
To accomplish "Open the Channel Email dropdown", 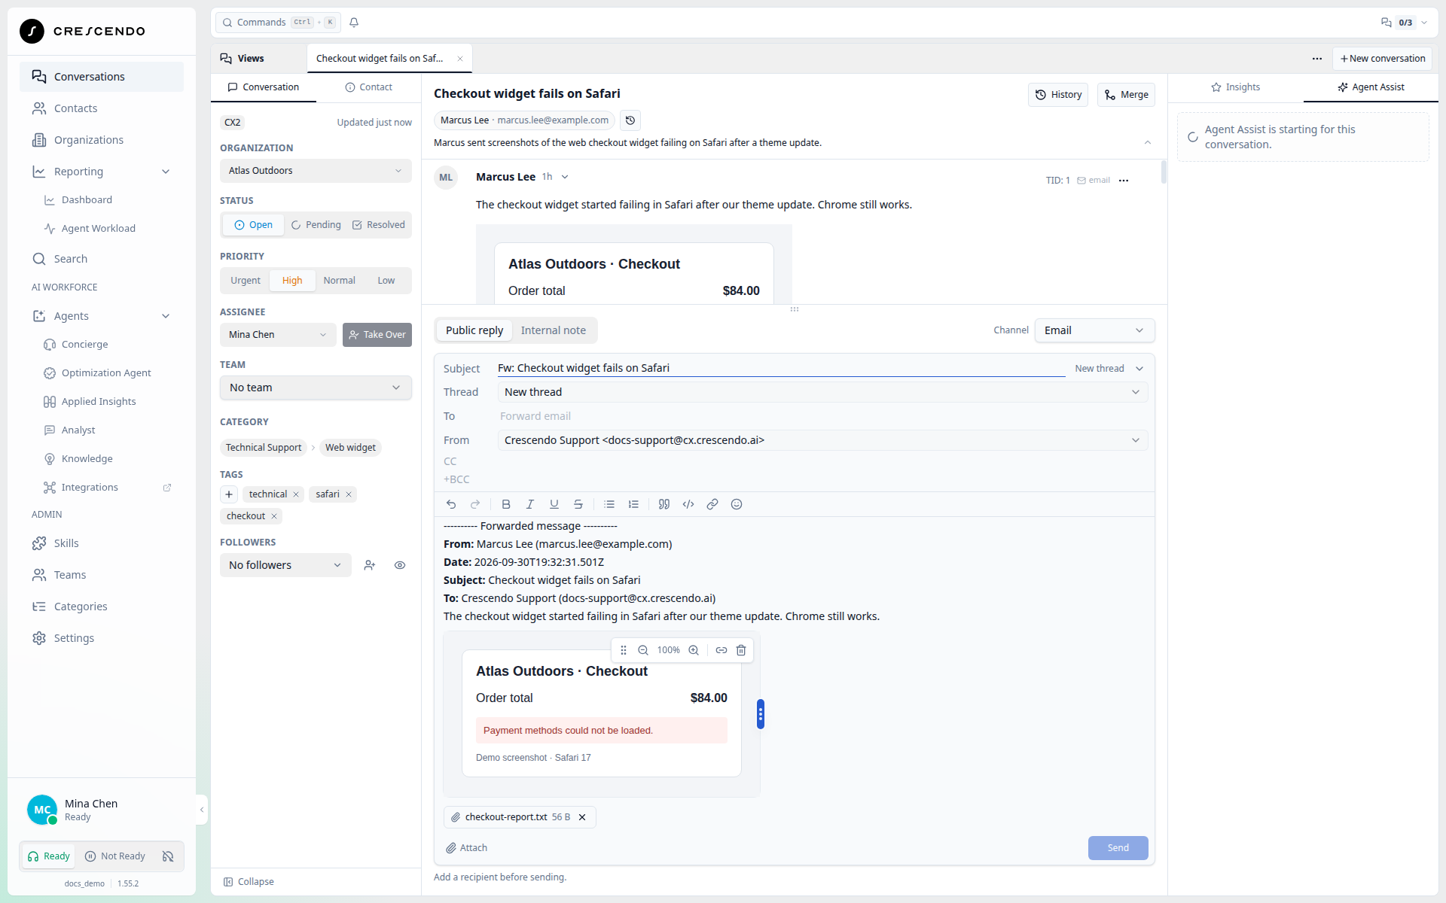I will coord(1094,330).
